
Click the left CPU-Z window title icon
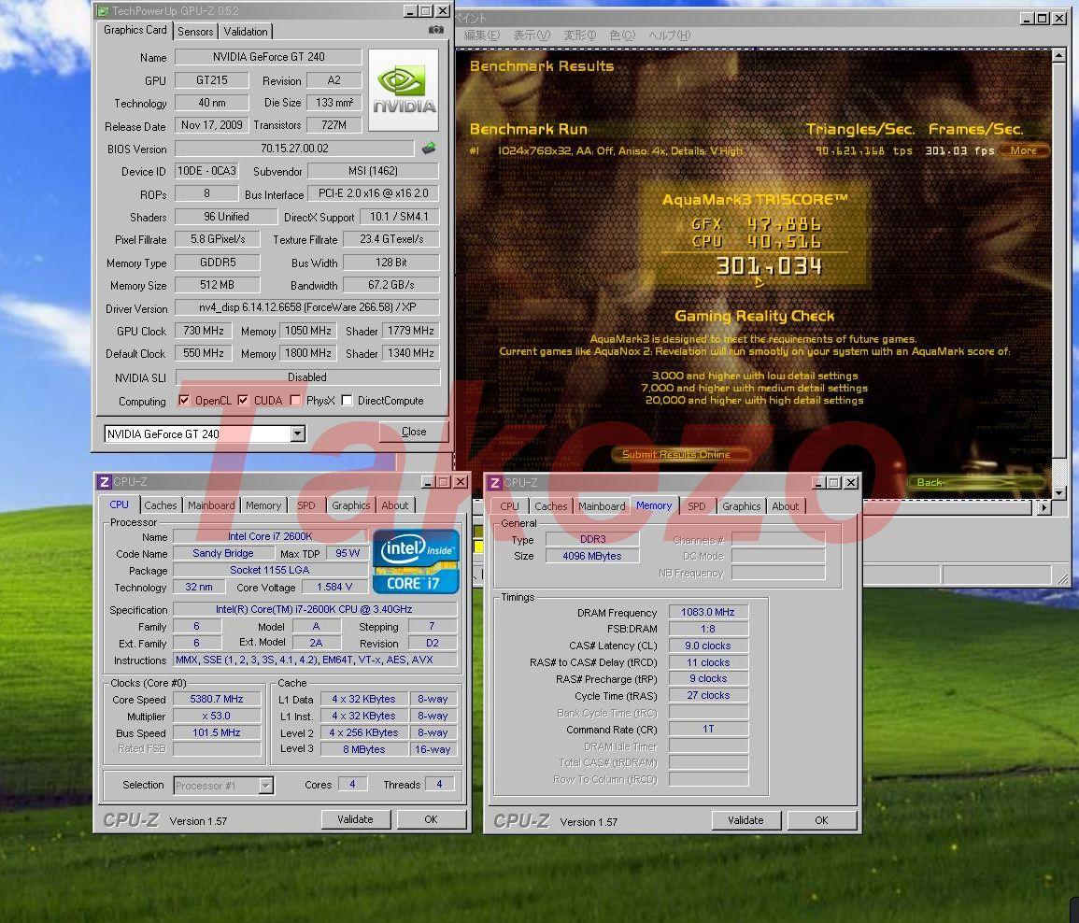click(x=104, y=482)
